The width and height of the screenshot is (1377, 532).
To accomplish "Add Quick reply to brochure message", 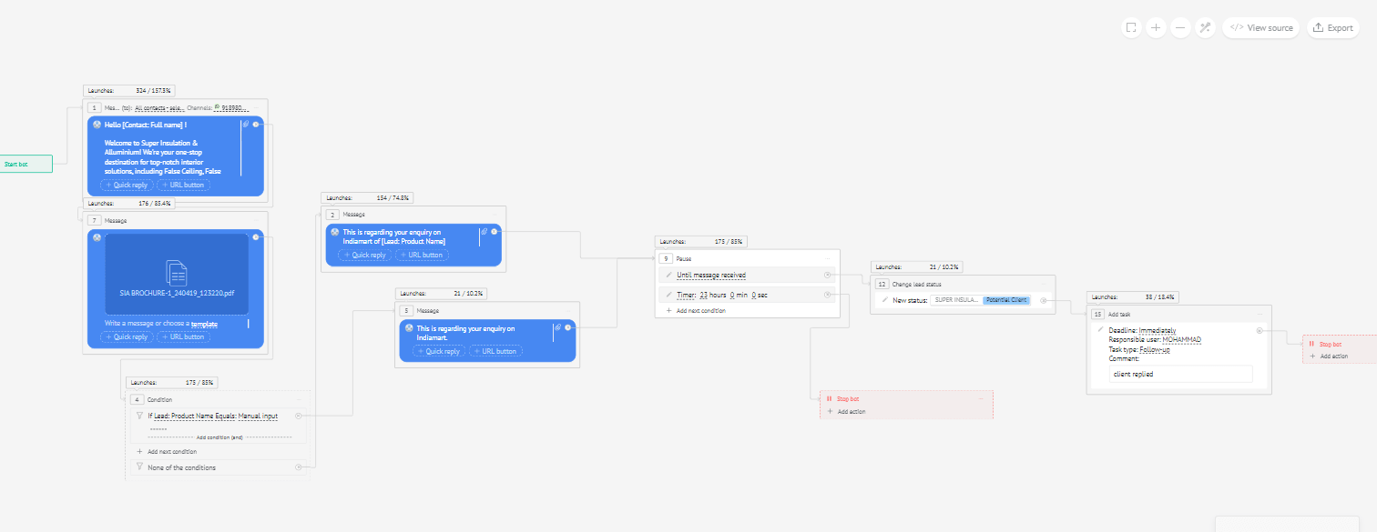I will (127, 336).
